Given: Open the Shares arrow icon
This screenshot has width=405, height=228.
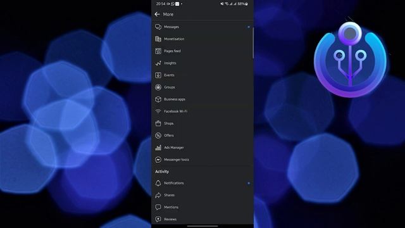Looking at the screenshot, I should (158, 195).
